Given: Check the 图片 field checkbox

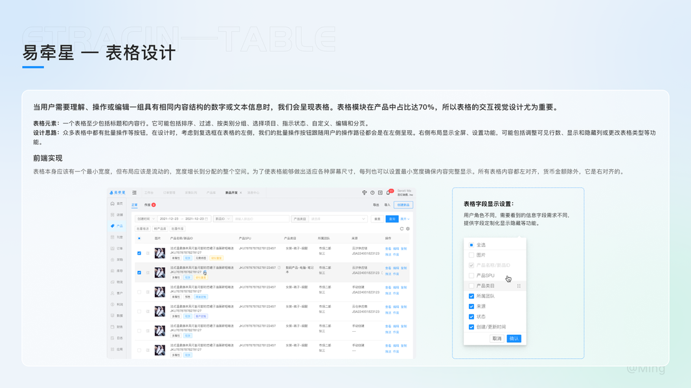Looking at the screenshot, I should [471, 255].
